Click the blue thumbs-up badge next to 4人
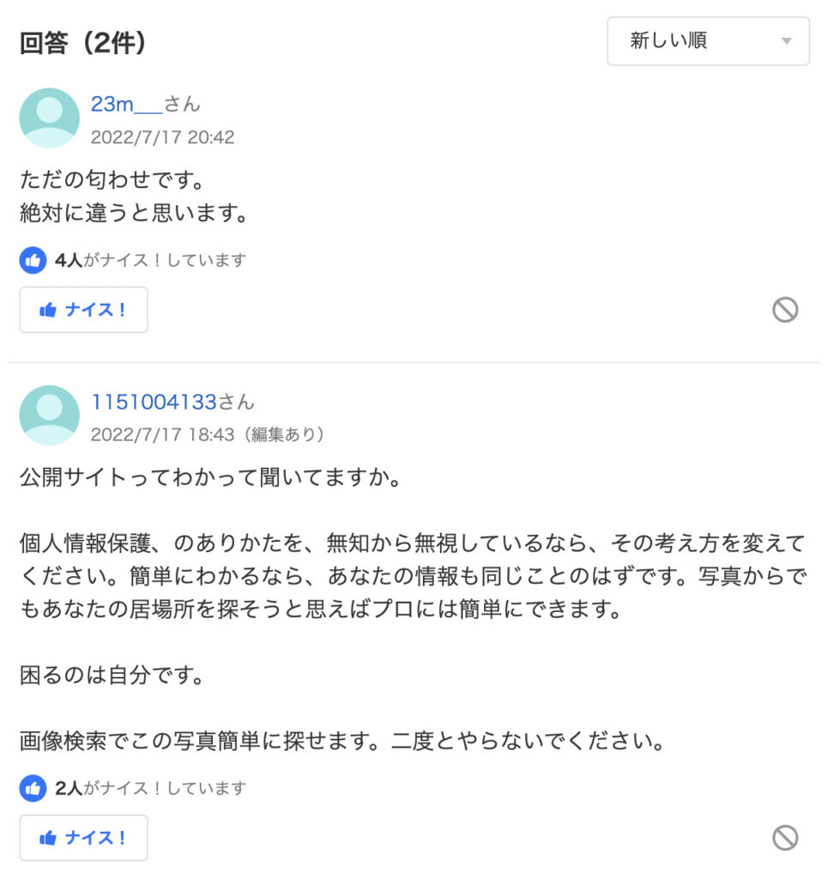 coord(33,260)
